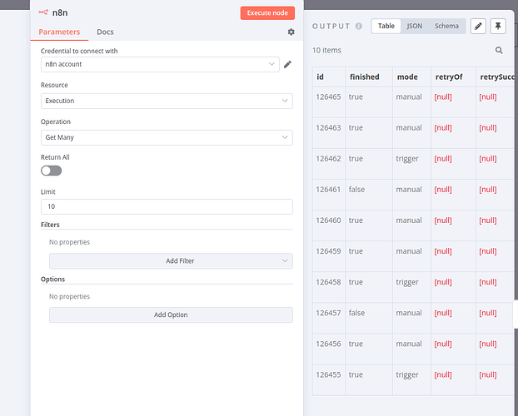Click the Filters section label
This screenshot has width=518, height=416.
point(50,225)
